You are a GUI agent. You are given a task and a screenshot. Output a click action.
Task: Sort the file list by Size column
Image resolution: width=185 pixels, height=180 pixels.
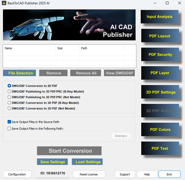(x=68, y=48)
